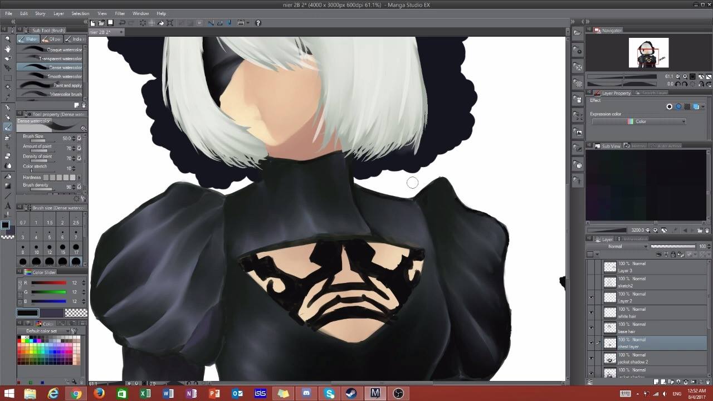The image size is (713, 401).
Task: Open the Edit menu
Action: tap(24, 13)
